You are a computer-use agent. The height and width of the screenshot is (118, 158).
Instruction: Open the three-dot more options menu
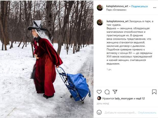pyautogui.click(x=155, y=8)
